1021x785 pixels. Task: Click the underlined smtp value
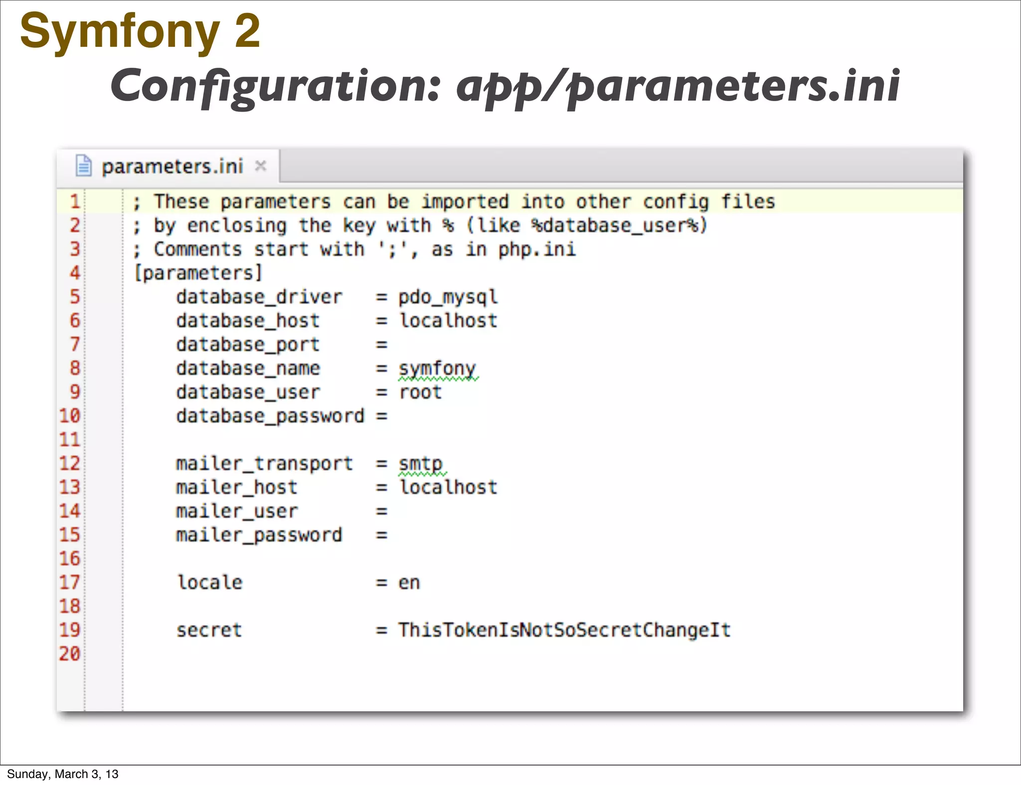tap(421, 465)
